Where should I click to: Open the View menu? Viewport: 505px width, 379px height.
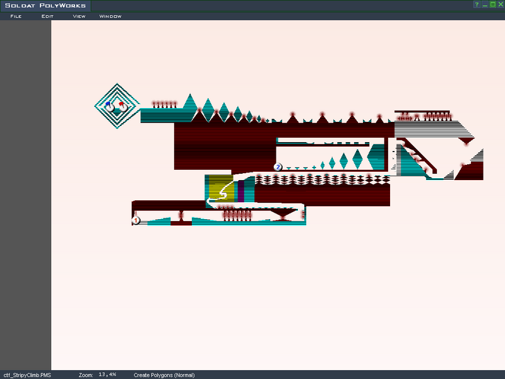79,16
